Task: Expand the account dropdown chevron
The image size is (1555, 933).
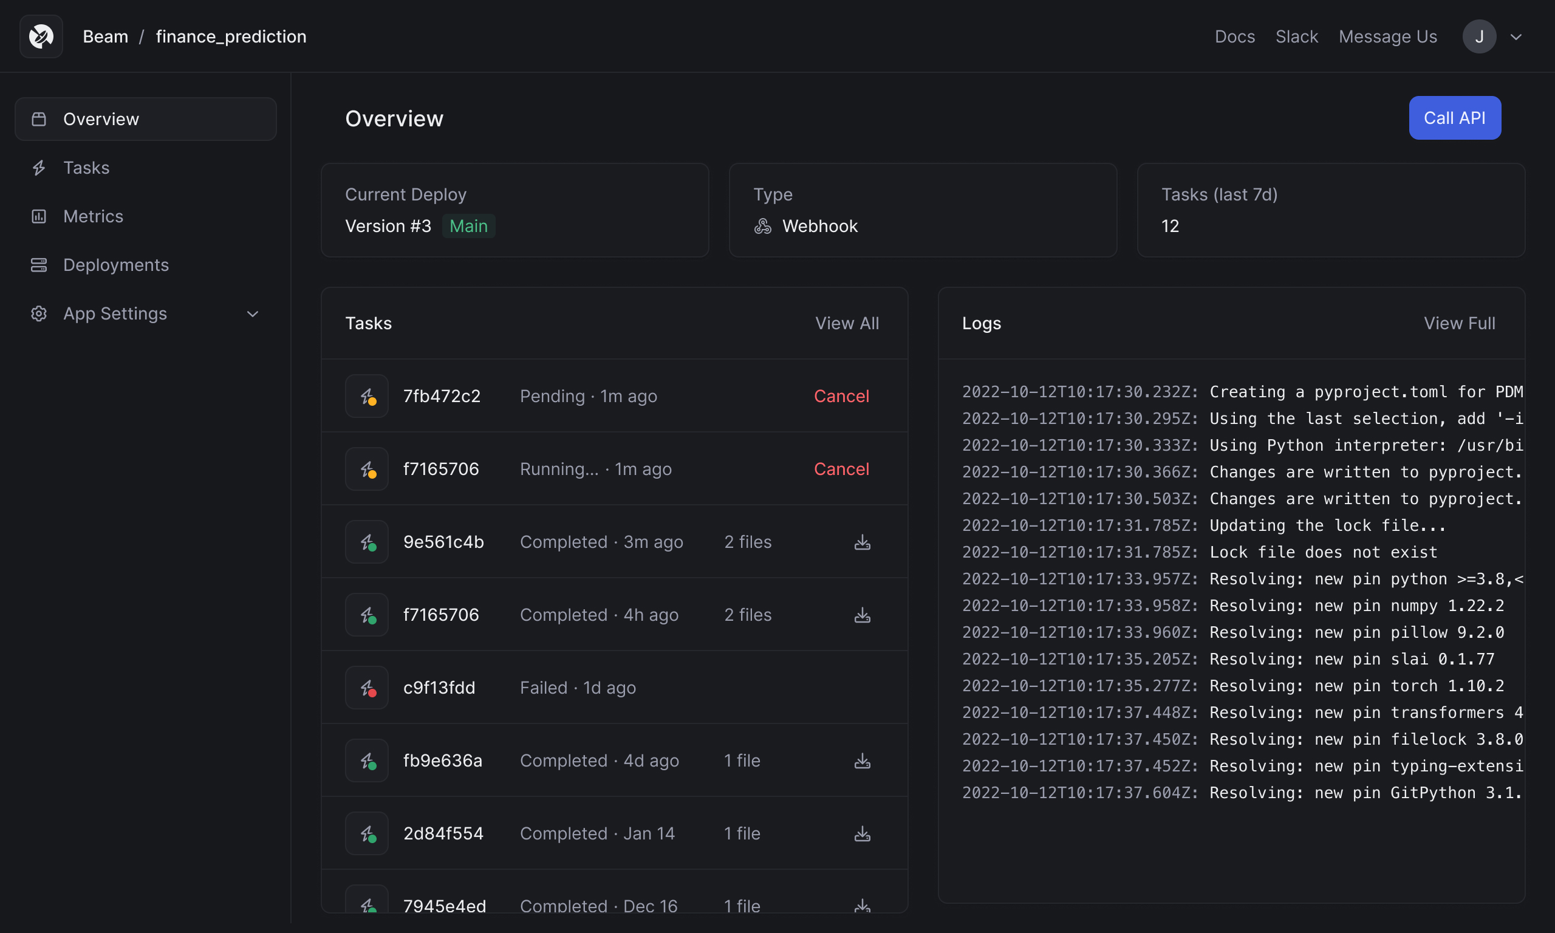Action: pyautogui.click(x=1516, y=37)
